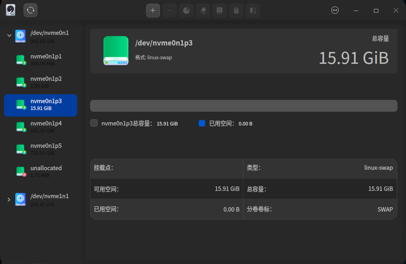406x264 pixels.
Task: Click the blue used space legend swatch
Action: [x=202, y=123]
